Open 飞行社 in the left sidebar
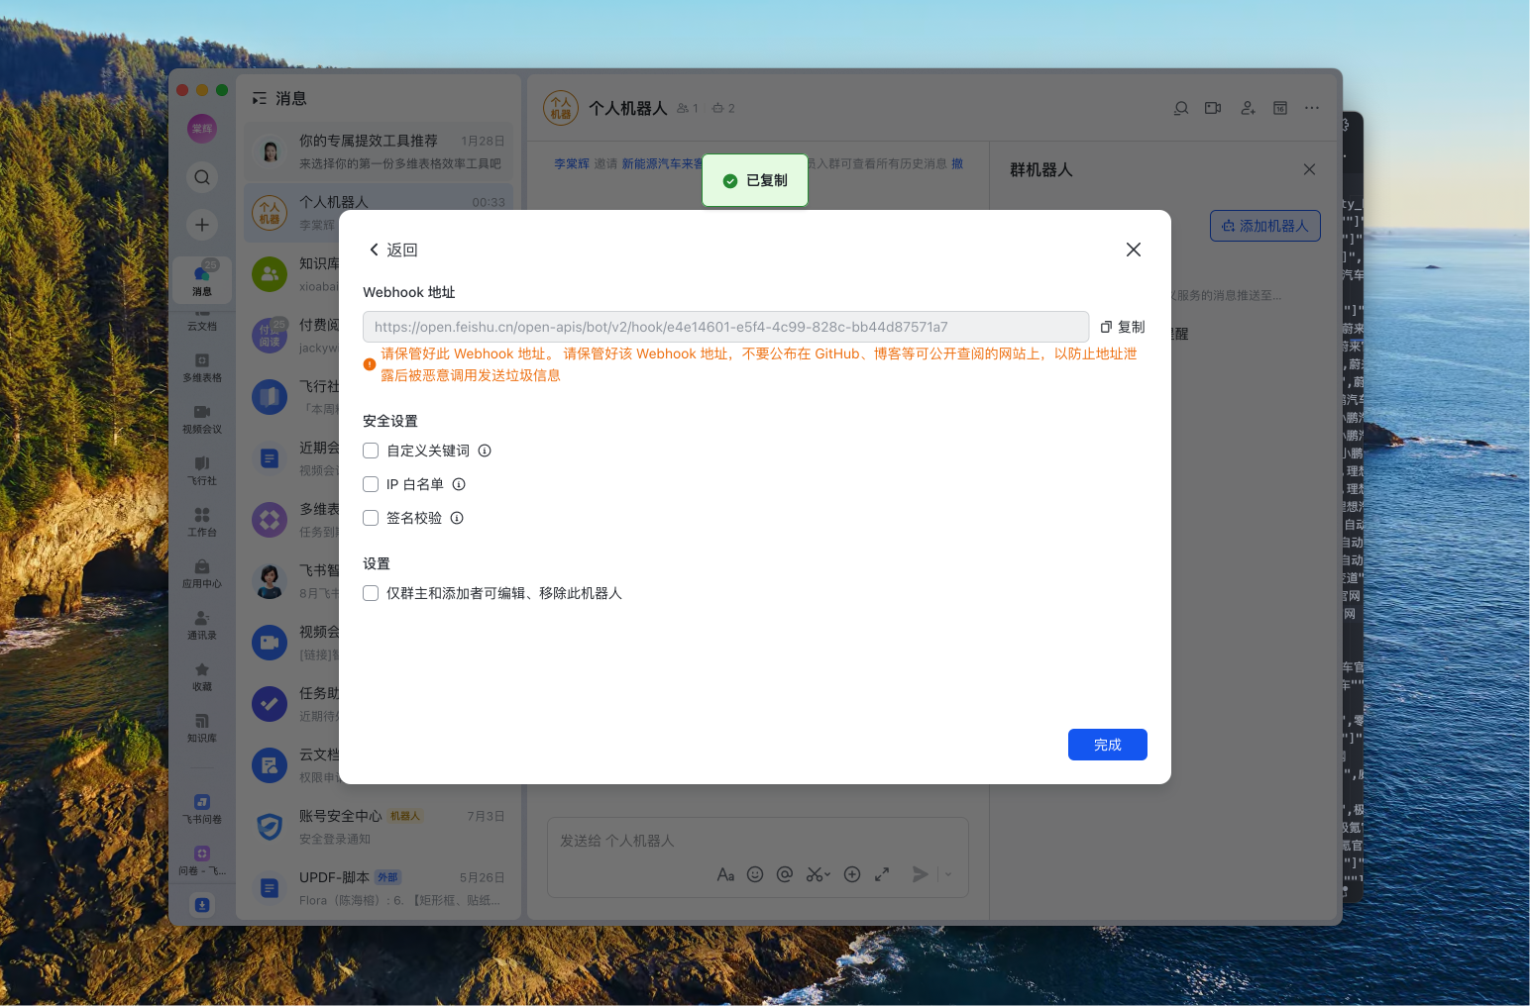 coord(202,471)
